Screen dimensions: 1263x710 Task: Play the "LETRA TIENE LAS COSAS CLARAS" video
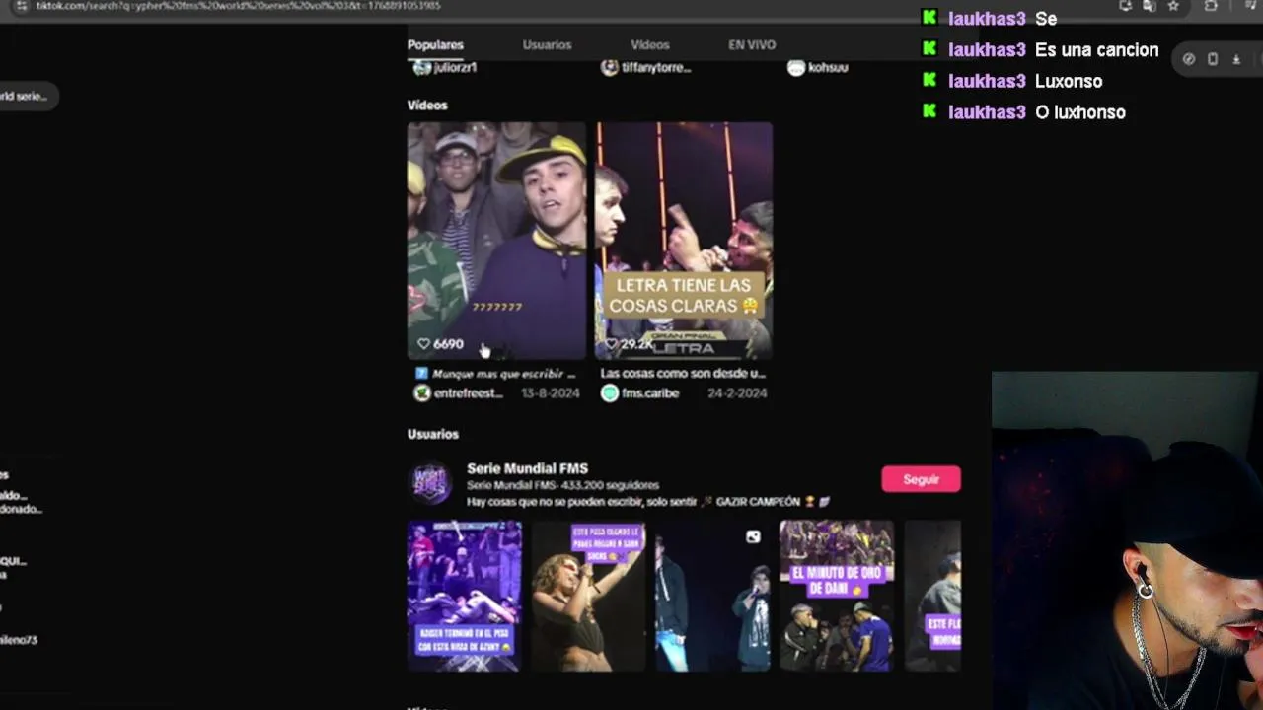tap(684, 240)
